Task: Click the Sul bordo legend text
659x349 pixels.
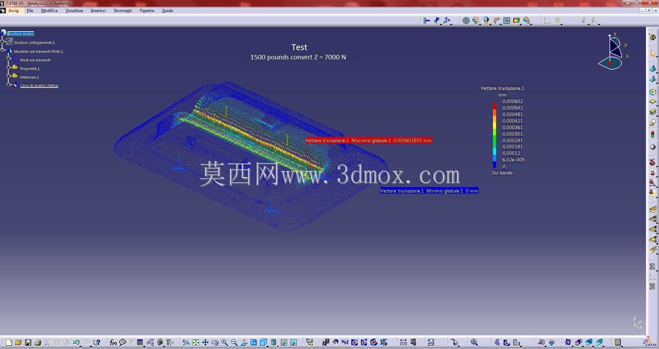Action: pos(502,173)
